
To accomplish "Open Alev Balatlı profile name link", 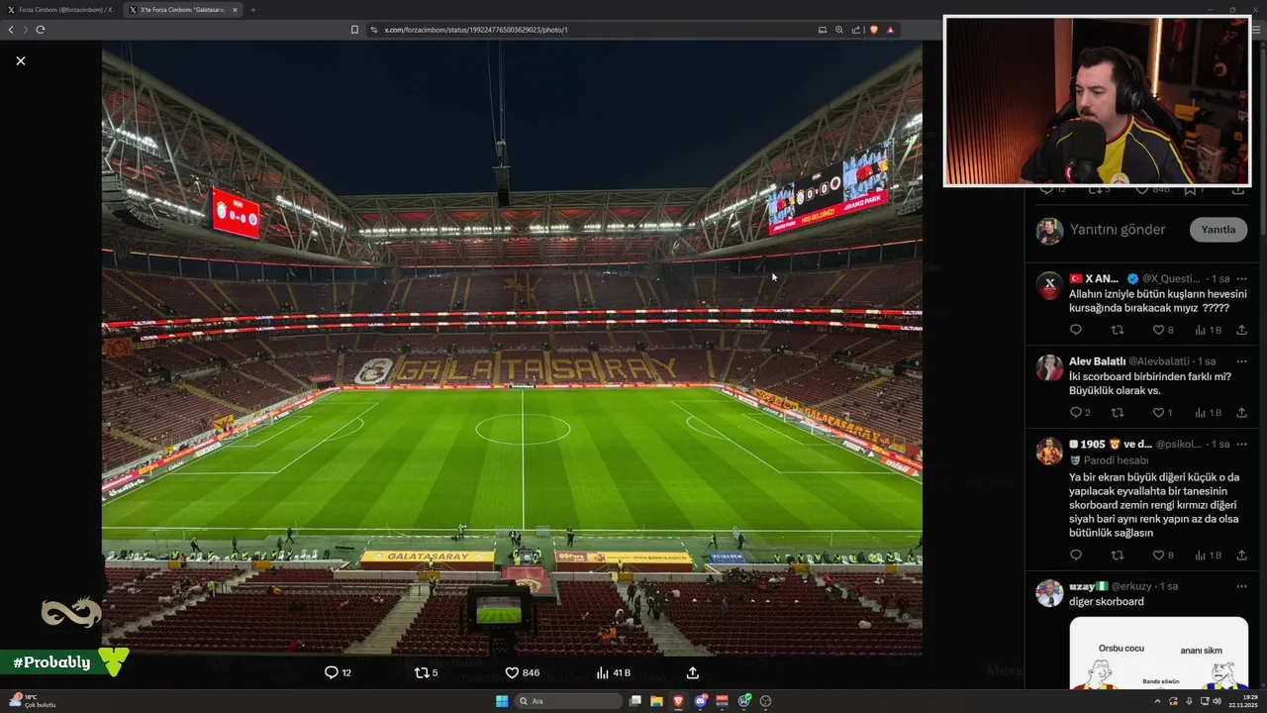I will (1097, 361).
